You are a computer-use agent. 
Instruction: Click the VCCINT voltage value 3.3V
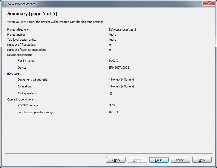point(112,105)
